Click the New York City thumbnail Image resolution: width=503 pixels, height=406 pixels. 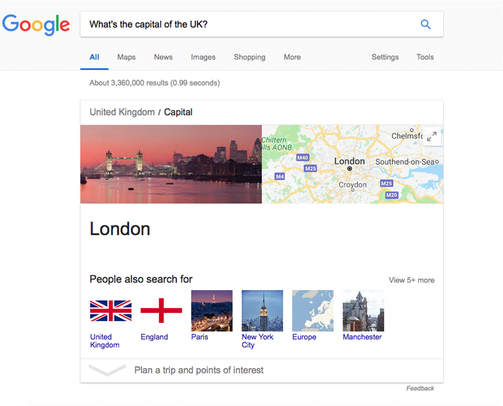pyautogui.click(x=262, y=310)
